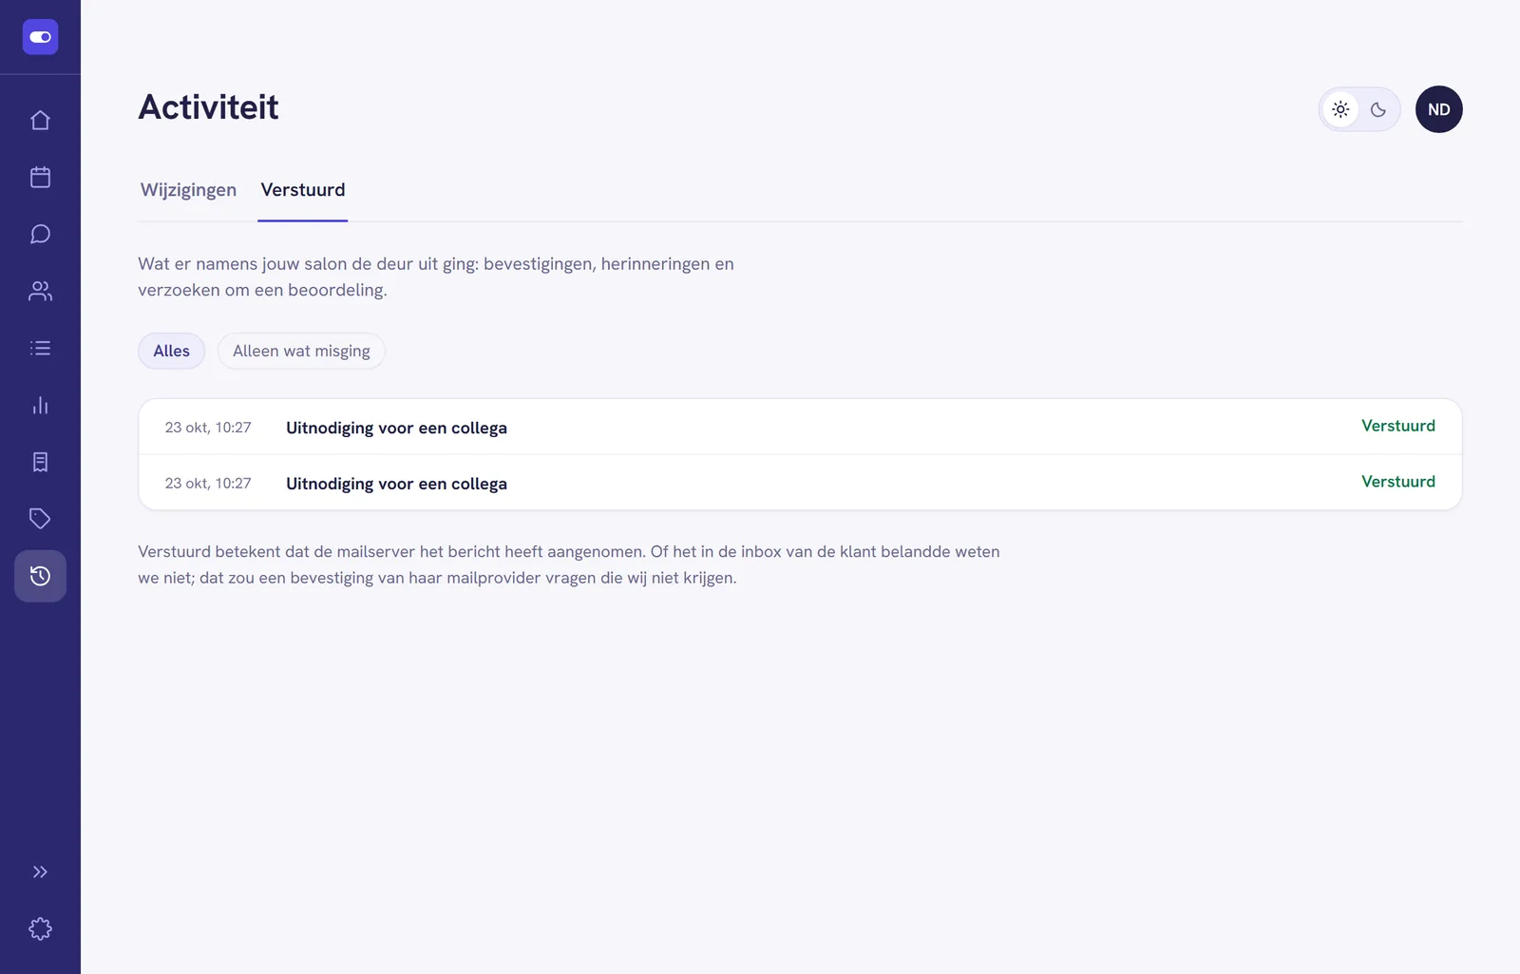Open the Calendar from the sidebar
1520x974 pixels.
[40, 178]
